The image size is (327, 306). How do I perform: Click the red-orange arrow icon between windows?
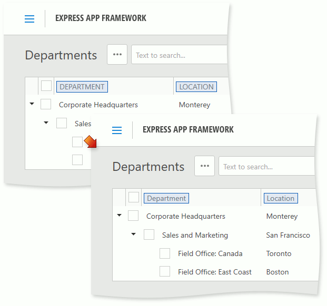[x=91, y=141]
